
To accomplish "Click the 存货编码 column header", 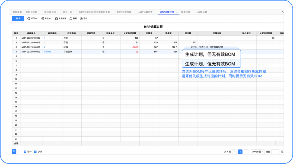I will [x=52, y=33].
